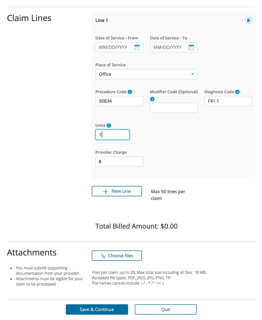Screen dimensions: 262x320
Task: Show the Diagnosis Code info tooltip
Action: (x=237, y=92)
